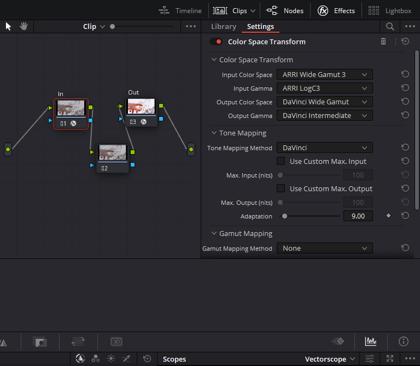Toggle the Timeline panel

(180, 11)
